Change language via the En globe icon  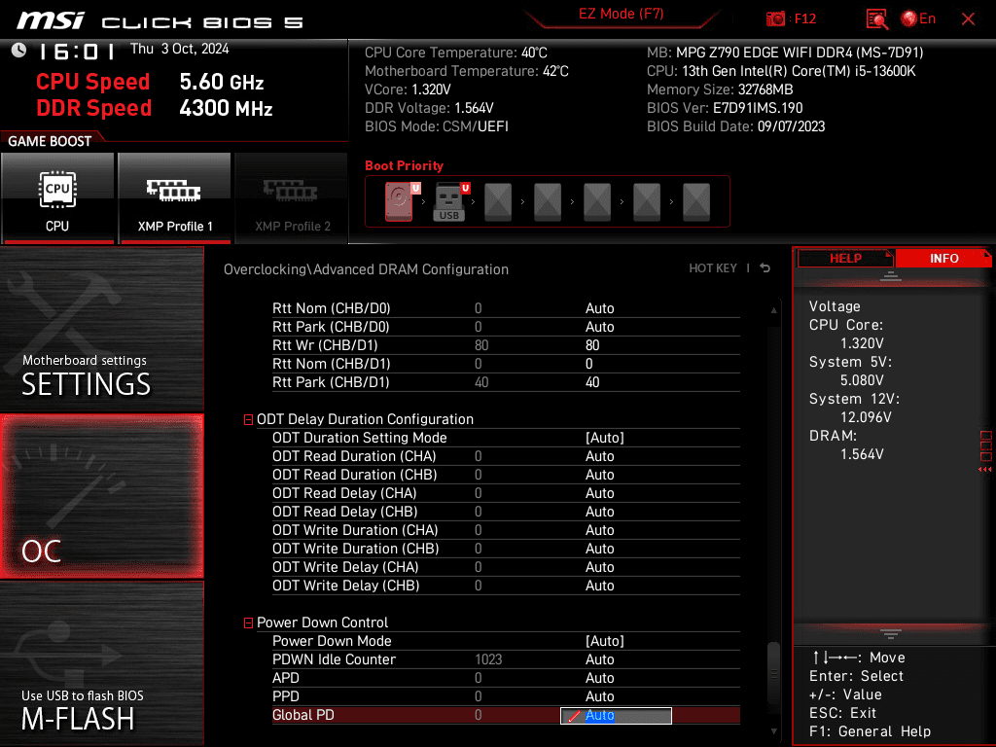pos(918,18)
